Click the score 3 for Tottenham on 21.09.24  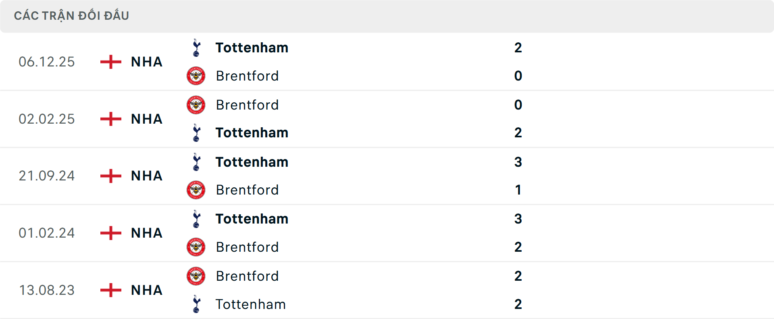coord(519,162)
